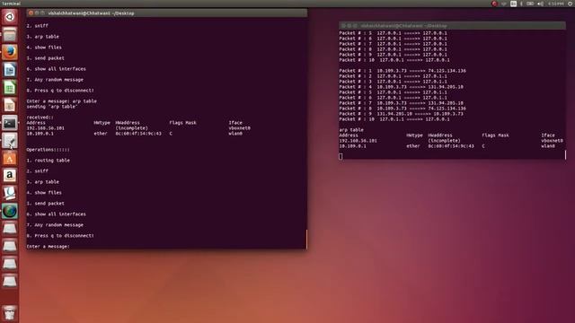Viewport: 575px width, 323px height.
Task: Click the left terminal scrollbar thumb
Action: point(306,239)
